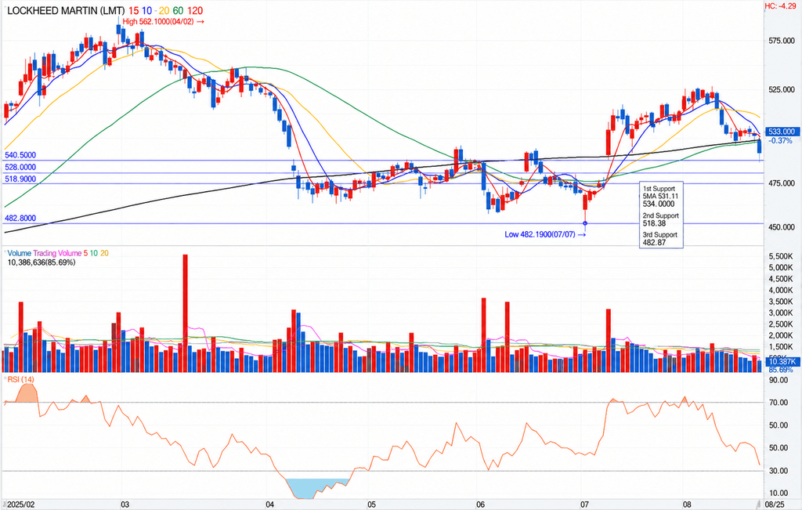
Task: Click the 90.00 RSI axis label
Action: pos(779,380)
